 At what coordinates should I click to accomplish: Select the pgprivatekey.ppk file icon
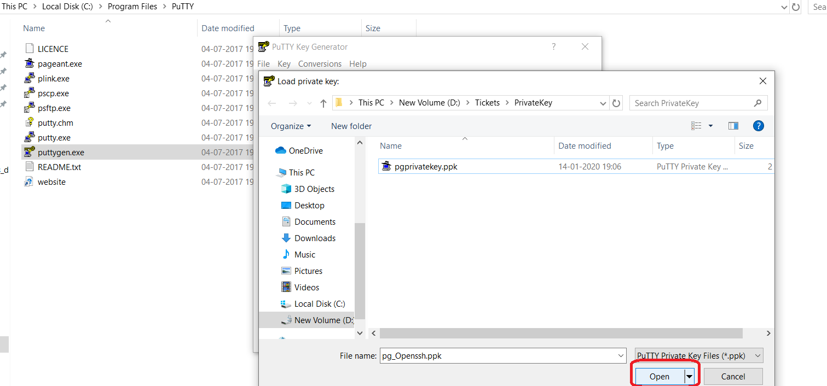[386, 167]
